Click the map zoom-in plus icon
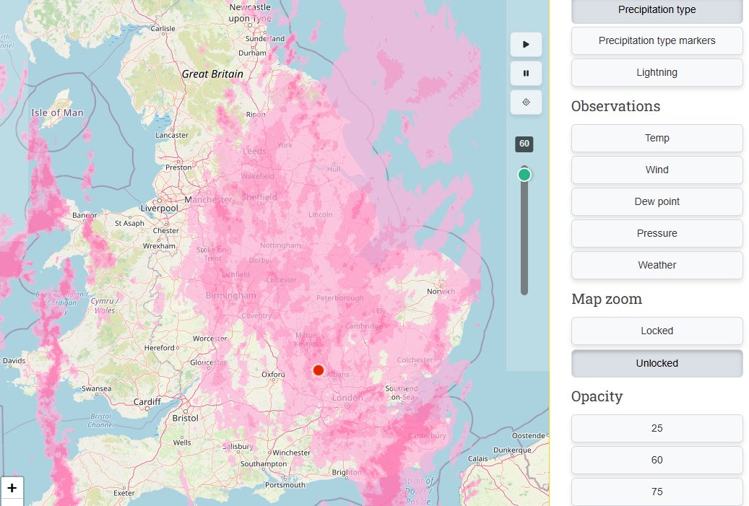The height and width of the screenshot is (506, 749). click(12, 487)
